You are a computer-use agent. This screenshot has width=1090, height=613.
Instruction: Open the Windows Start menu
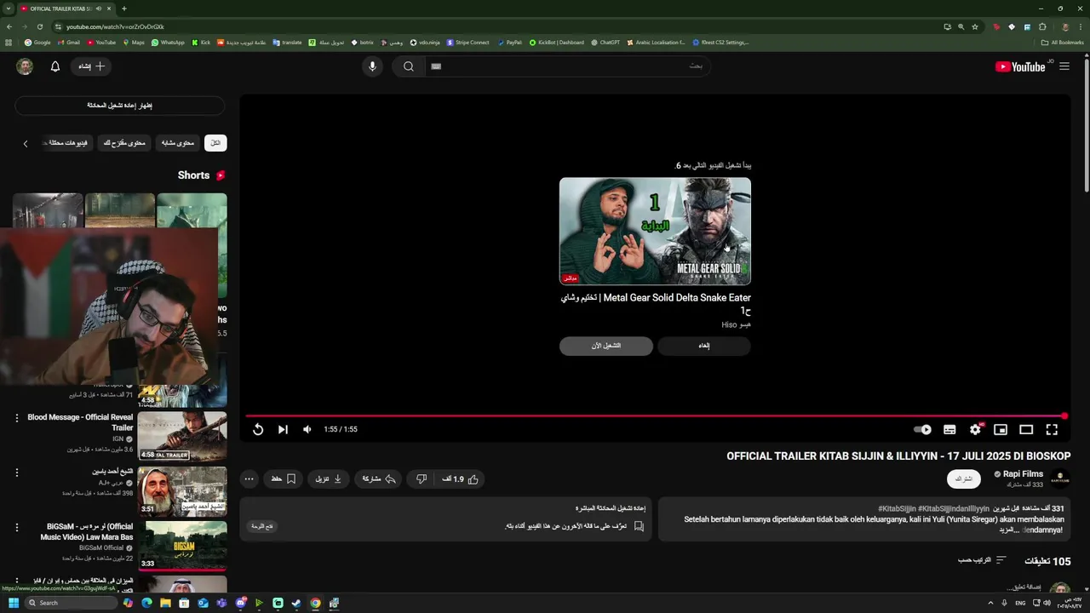pyautogui.click(x=14, y=603)
